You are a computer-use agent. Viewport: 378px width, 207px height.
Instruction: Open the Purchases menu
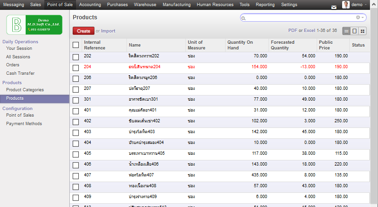point(118,5)
